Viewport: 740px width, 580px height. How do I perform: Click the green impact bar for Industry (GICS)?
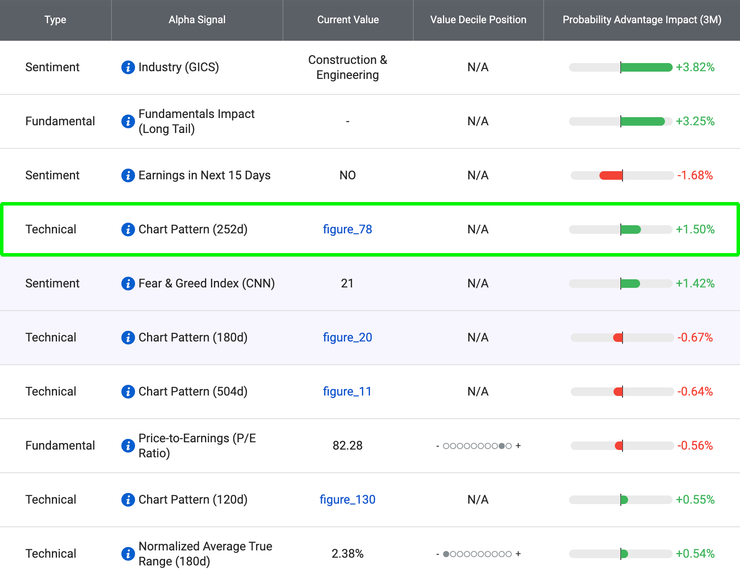pos(646,67)
